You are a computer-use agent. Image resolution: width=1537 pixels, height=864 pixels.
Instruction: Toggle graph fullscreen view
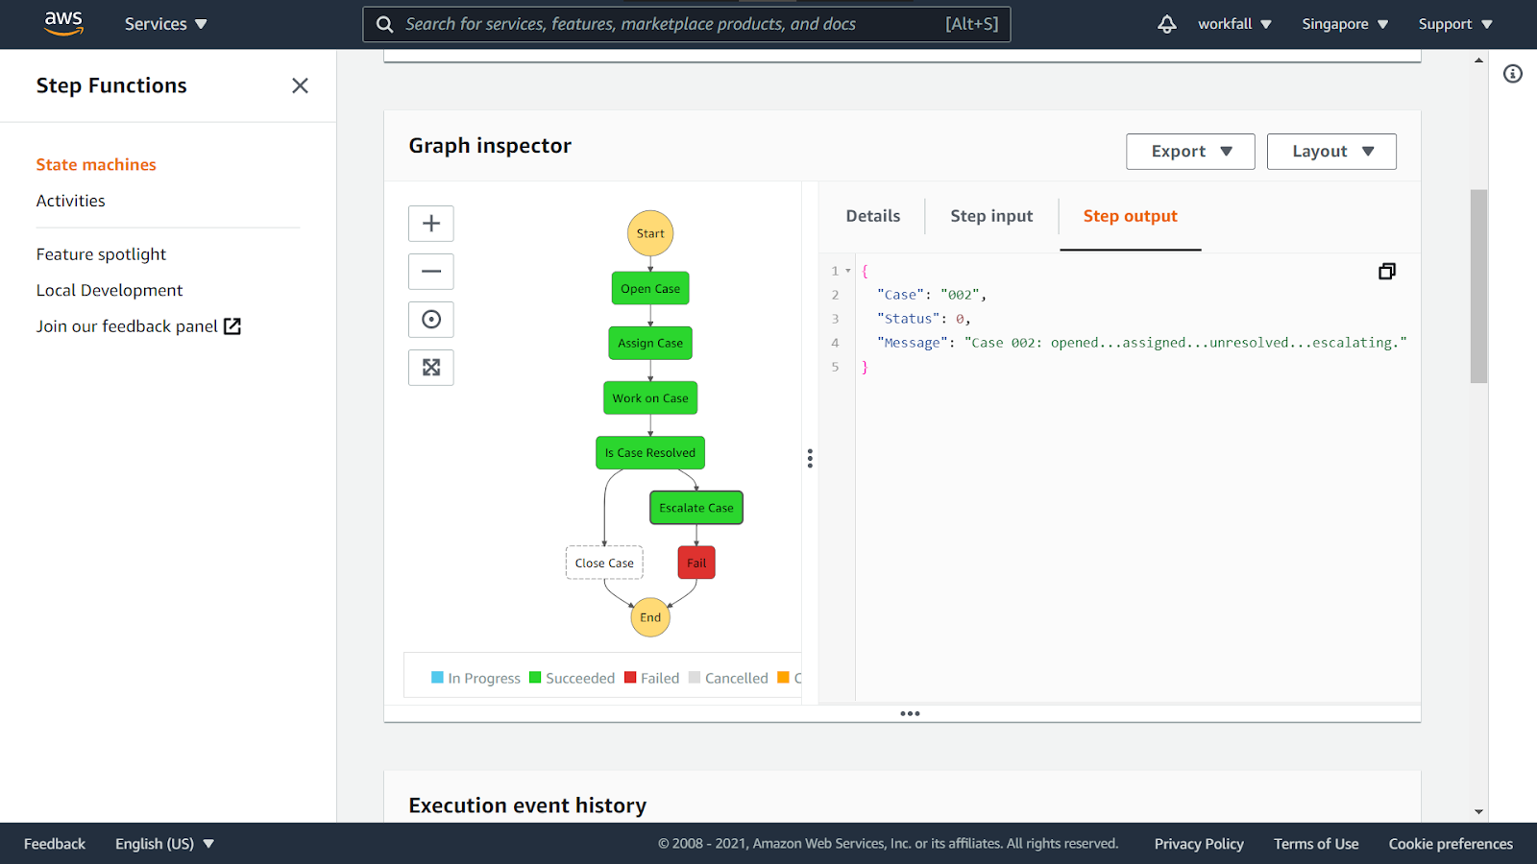click(431, 368)
